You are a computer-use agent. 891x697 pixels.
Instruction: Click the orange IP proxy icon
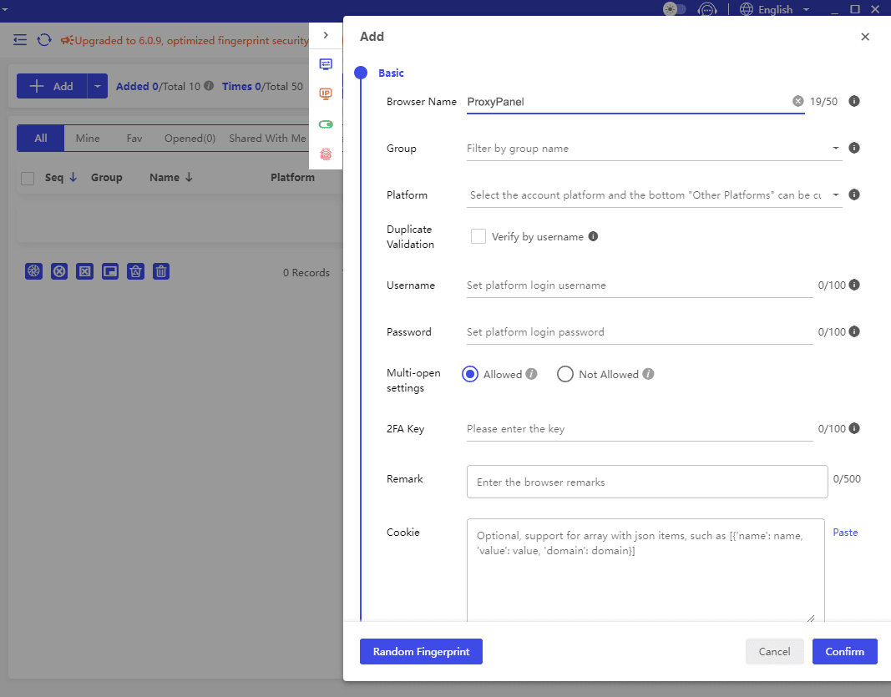click(326, 93)
